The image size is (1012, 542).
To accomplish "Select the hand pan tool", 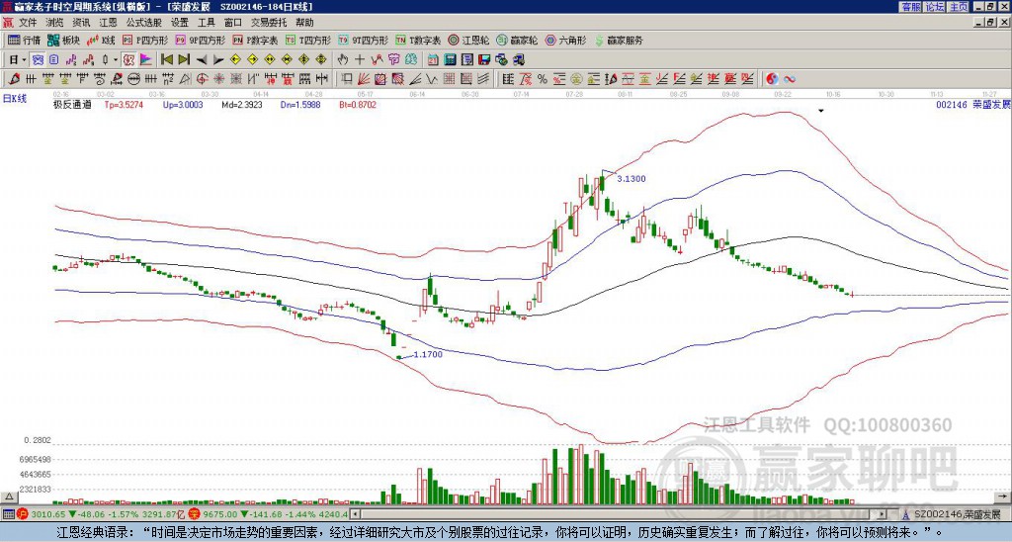I will (343, 60).
